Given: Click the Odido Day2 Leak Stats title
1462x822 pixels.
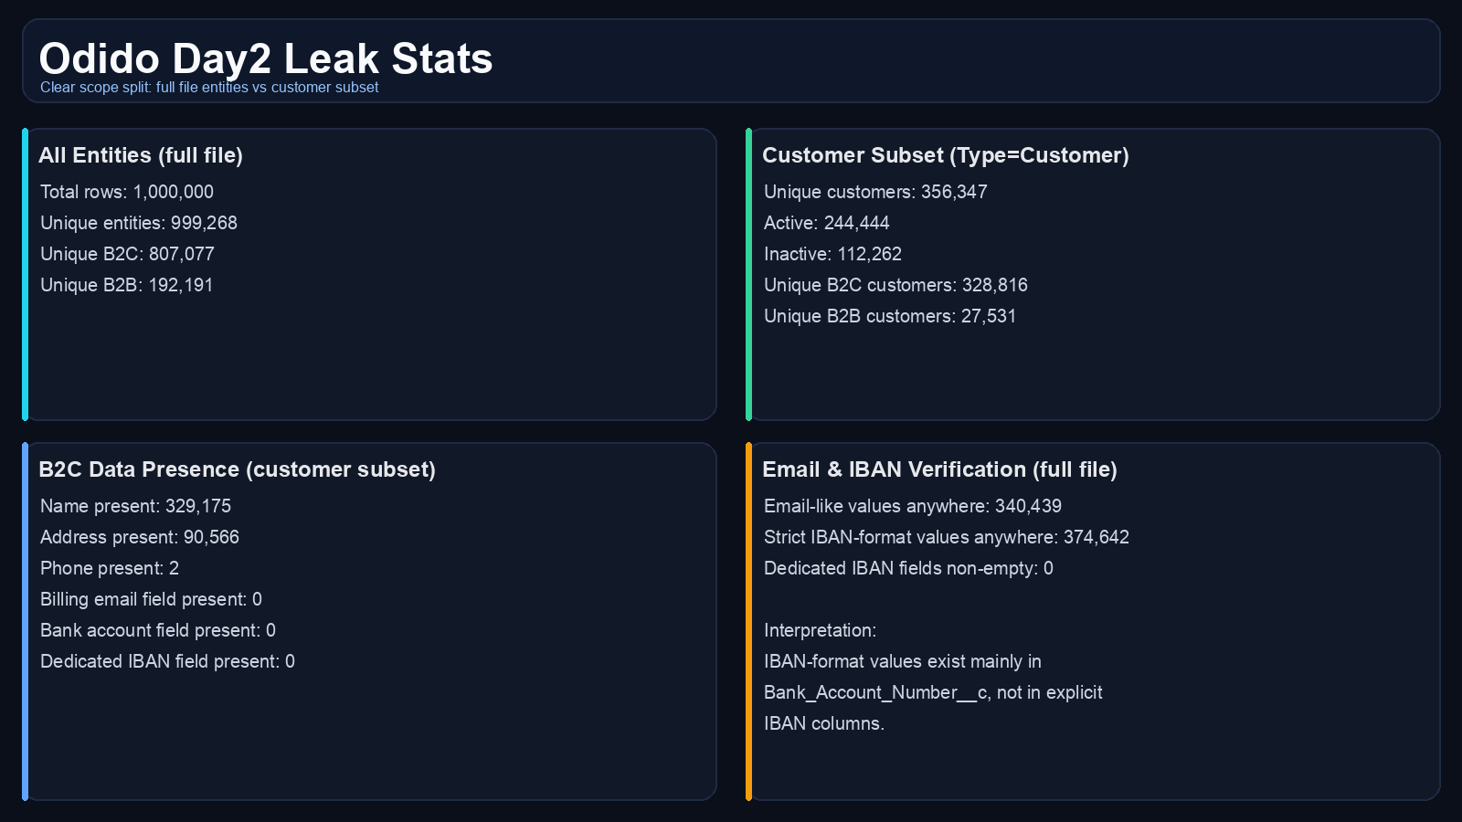Looking at the screenshot, I should tap(265, 58).
